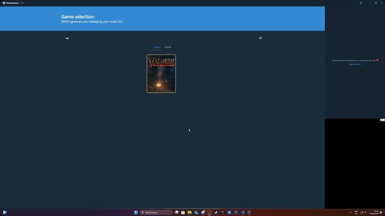Open network and volume quick settings
385x216 pixels.
(363, 212)
